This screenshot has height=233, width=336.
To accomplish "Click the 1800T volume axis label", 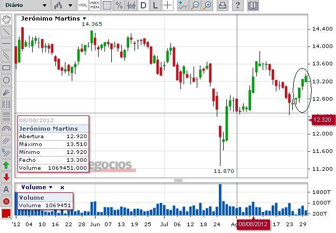I will click(321, 192).
